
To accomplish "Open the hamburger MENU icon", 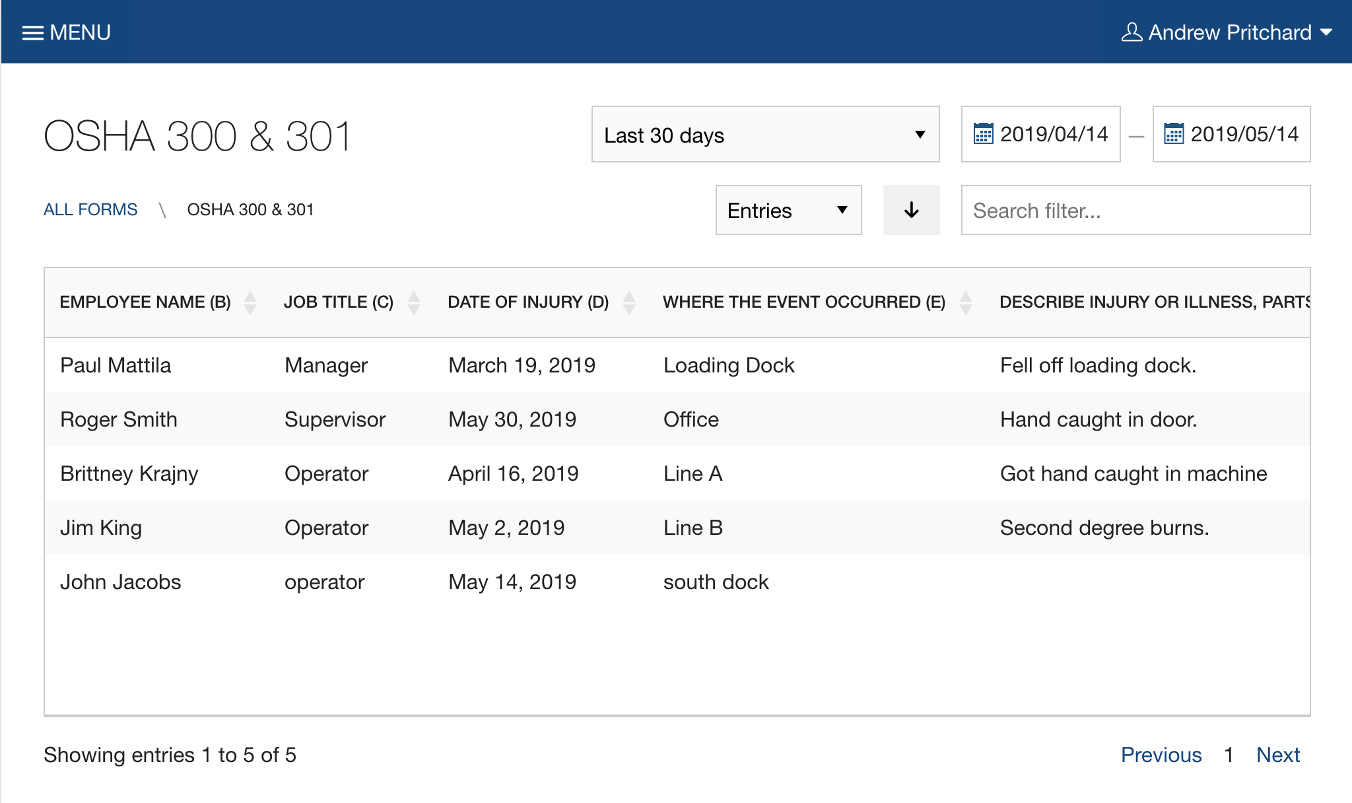I will [32, 33].
